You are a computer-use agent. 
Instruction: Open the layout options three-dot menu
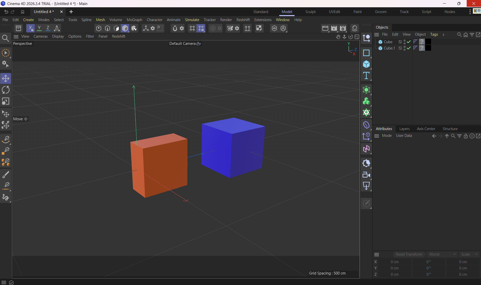[470, 12]
